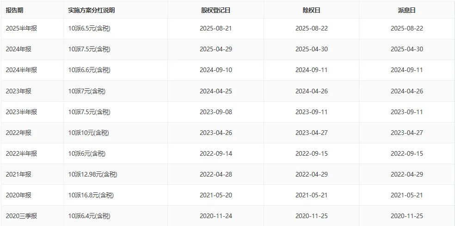Click the 2023年报 report period cell

pos(18,91)
